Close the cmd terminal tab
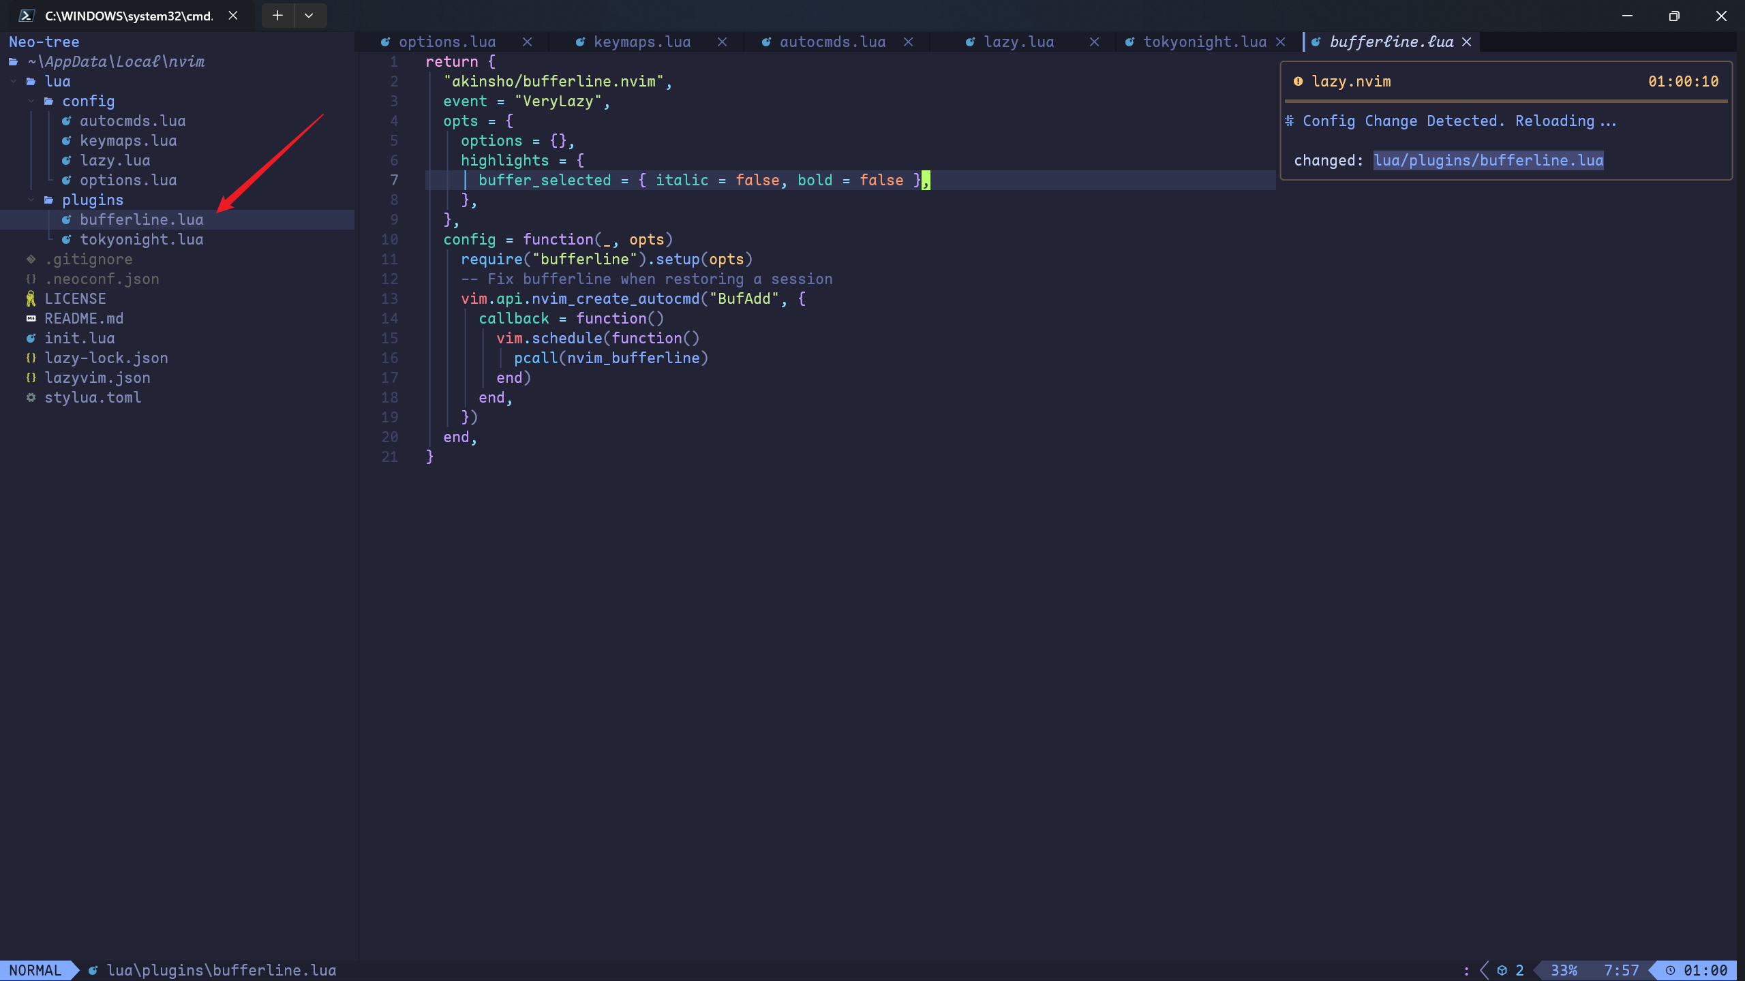This screenshot has height=981, width=1745. (x=233, y=16)
